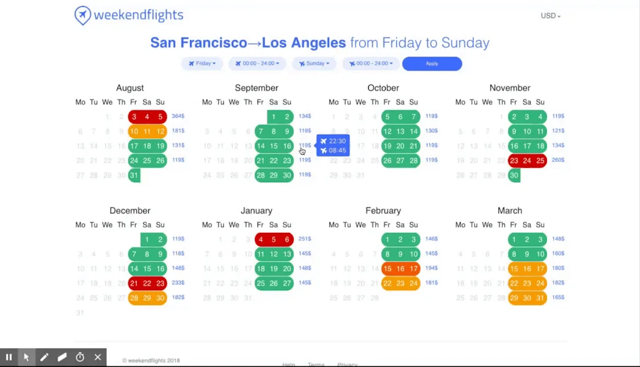Select the red December 21 weekend date

coord(133,283)
